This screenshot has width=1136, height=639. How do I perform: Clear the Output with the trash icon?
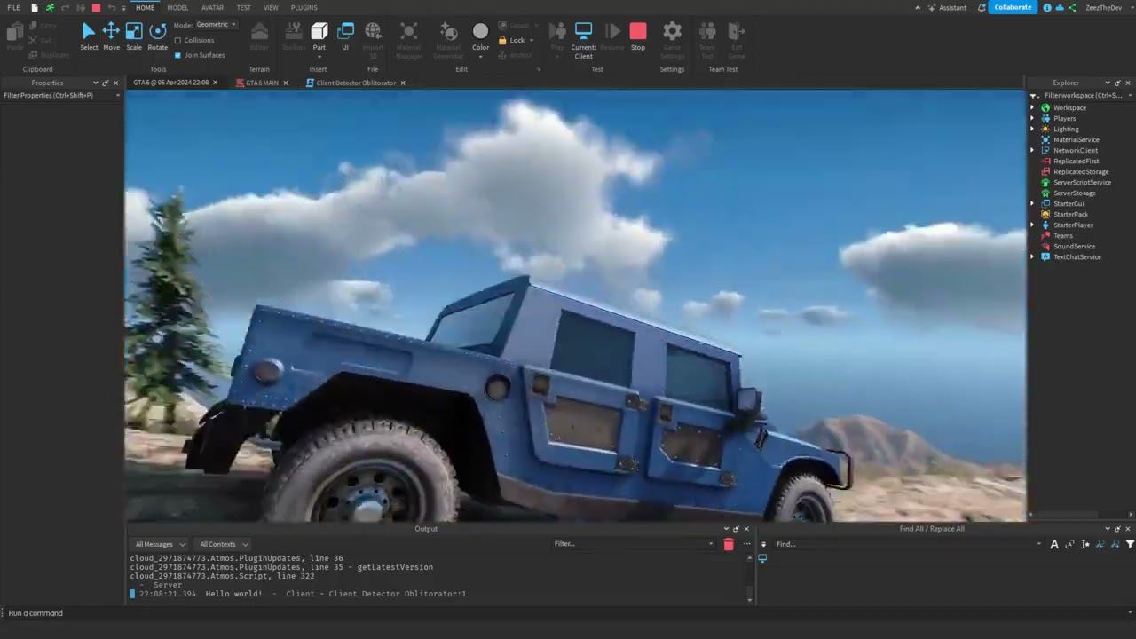click(x=729, y=544)
